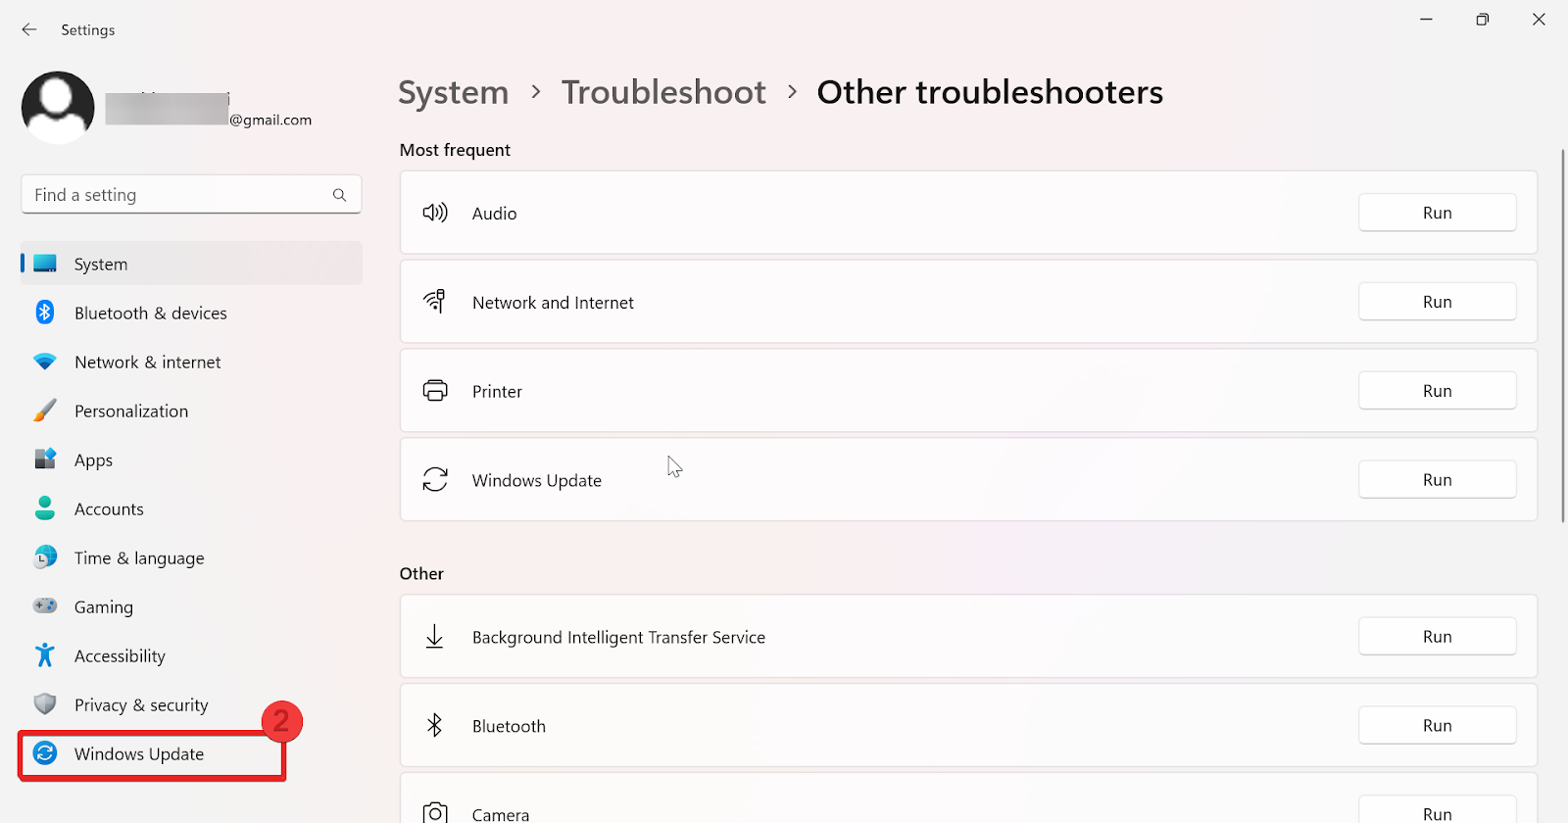Select the Audio troubleshooter speaker icon

435,213
